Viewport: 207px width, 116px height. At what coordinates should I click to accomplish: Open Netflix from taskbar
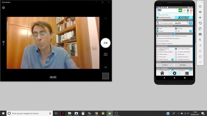pyautogui.click(x=63, y=113)
